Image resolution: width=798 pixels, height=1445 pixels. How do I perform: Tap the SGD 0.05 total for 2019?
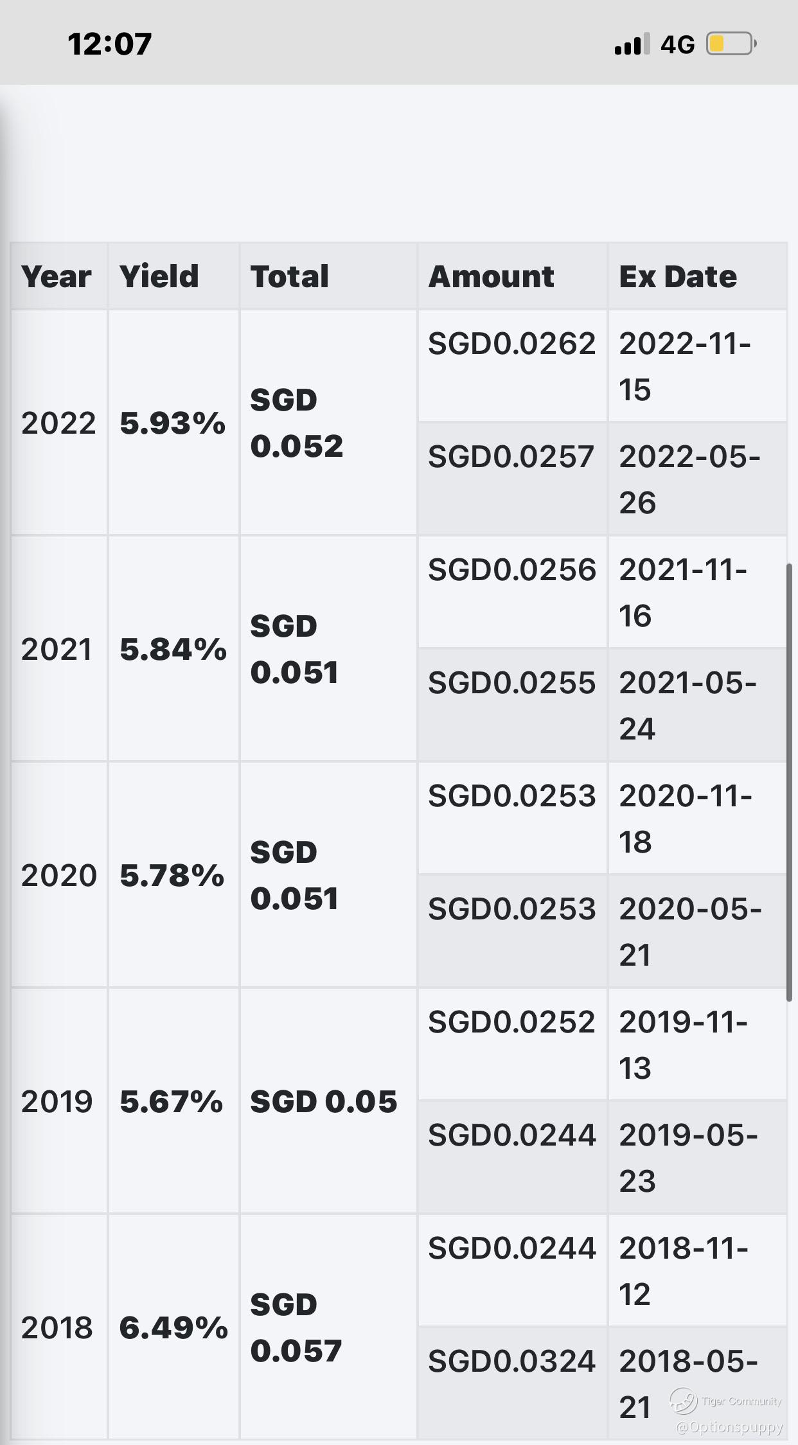click(x=324, y=1102)
